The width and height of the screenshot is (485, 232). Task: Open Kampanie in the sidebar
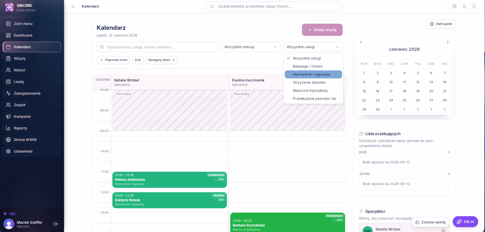coord(32,117)
